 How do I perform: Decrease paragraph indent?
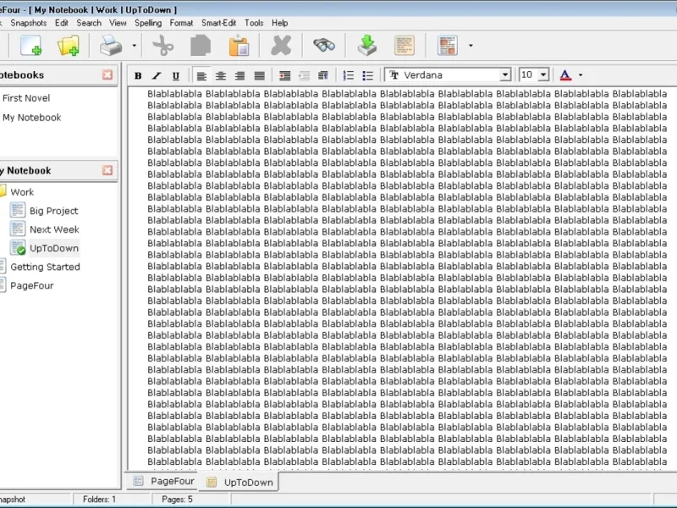click(304, 75)
